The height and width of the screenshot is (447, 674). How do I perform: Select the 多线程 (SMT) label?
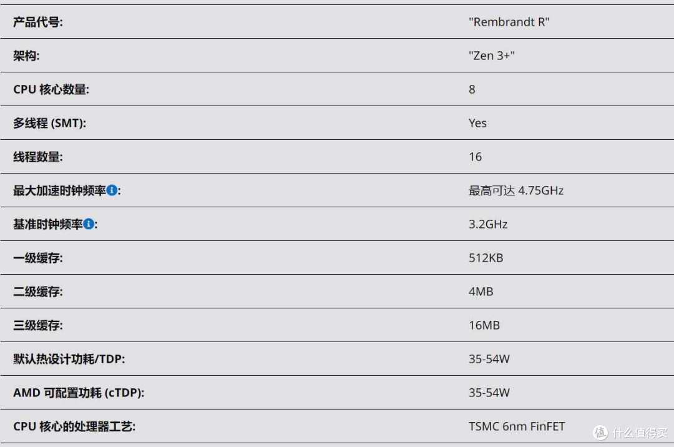click(x=49, y=123)
